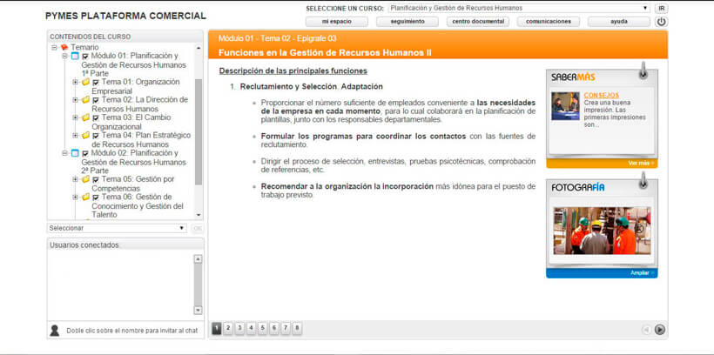This screenshot has height=355, width=714.
Task: Toggle the Tema 05 checkbox
Action: click(96, 180)
